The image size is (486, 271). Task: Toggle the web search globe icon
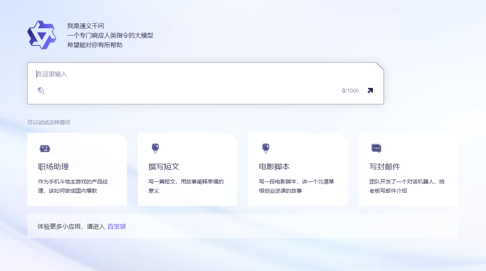click(41, 91)
